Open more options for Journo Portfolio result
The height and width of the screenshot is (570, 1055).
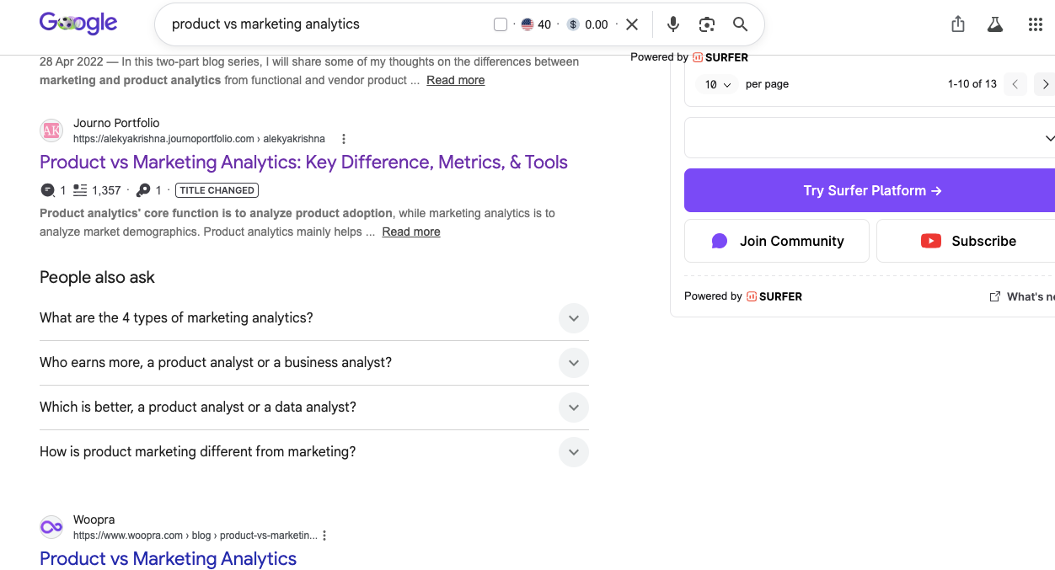coord(343,139)
